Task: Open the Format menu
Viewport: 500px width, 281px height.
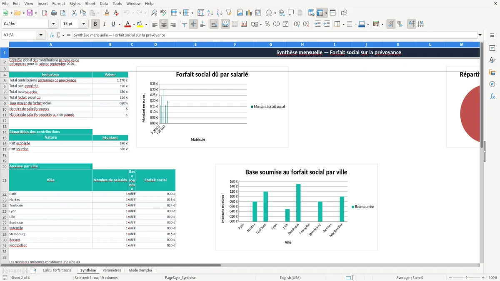Action: pos(58,3)
